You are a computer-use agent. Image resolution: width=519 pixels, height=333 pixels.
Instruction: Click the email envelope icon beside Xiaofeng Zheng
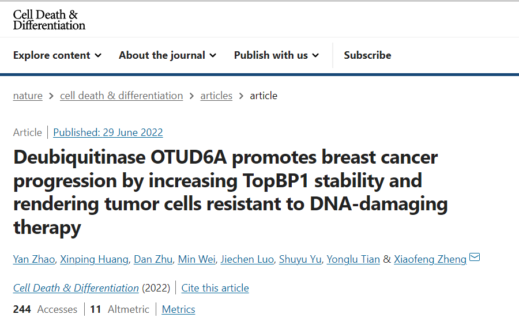pyautogui.click(x=475, y=257)
